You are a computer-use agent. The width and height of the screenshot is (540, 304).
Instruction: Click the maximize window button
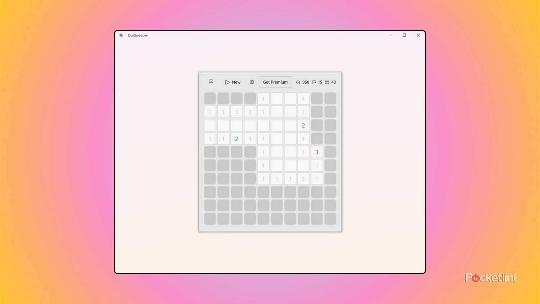click(404, 35)
